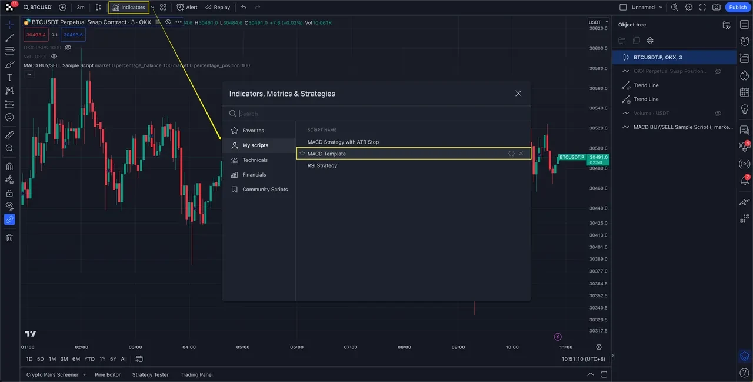Toggle stay in drawing mode

[x=9, y=180]
